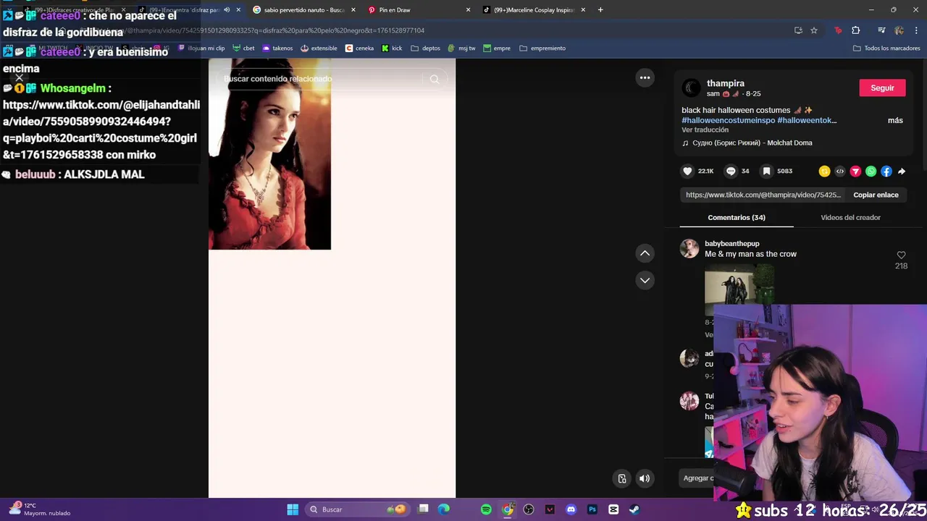
Task: Bookmark this page with the star icon
Action: coord(814,30)
